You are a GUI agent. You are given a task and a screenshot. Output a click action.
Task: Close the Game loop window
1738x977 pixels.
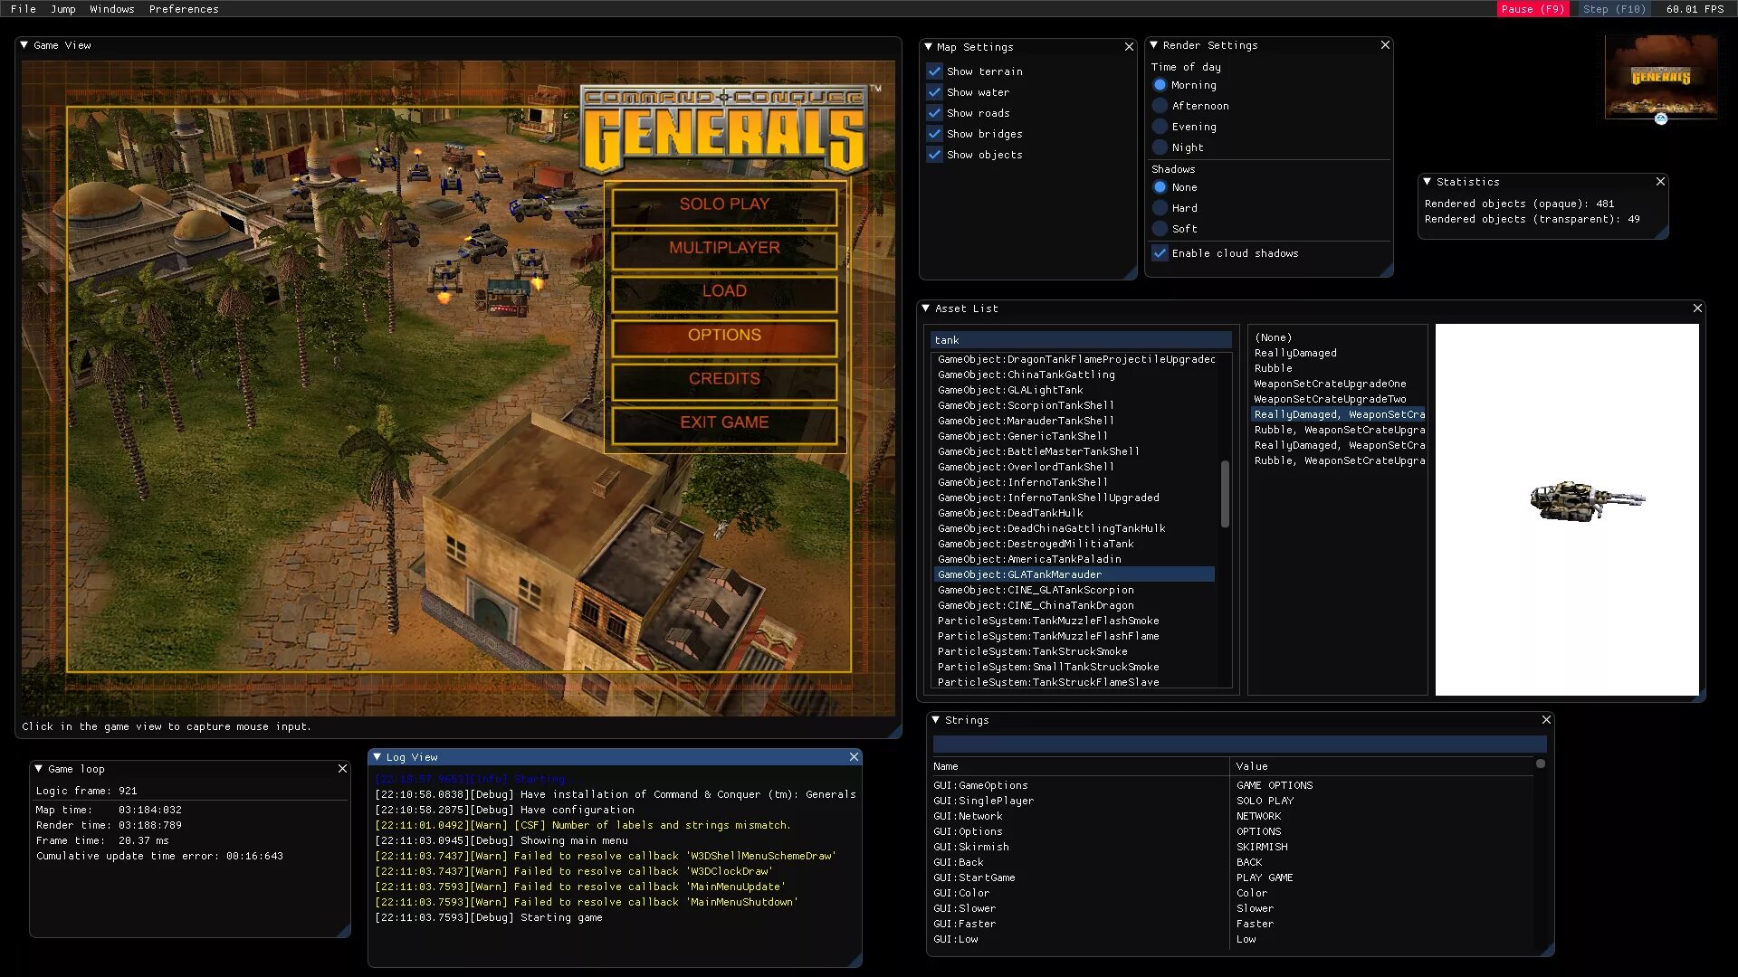[342, 769]
